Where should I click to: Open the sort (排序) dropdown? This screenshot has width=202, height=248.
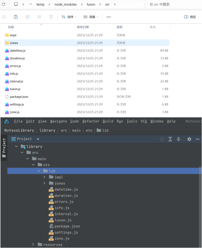click(69, 17)
